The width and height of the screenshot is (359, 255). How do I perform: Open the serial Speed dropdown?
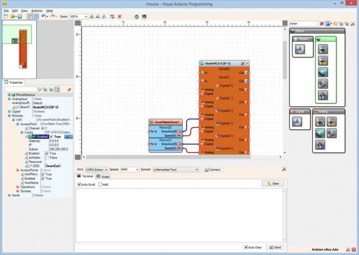pos(136,170)
